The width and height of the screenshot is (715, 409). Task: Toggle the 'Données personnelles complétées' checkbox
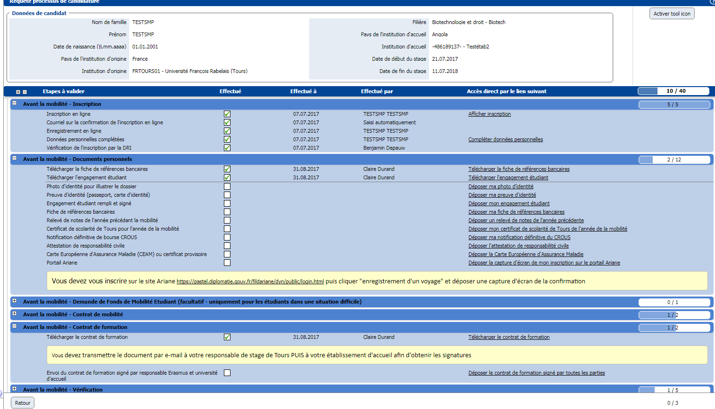point(227,139)
